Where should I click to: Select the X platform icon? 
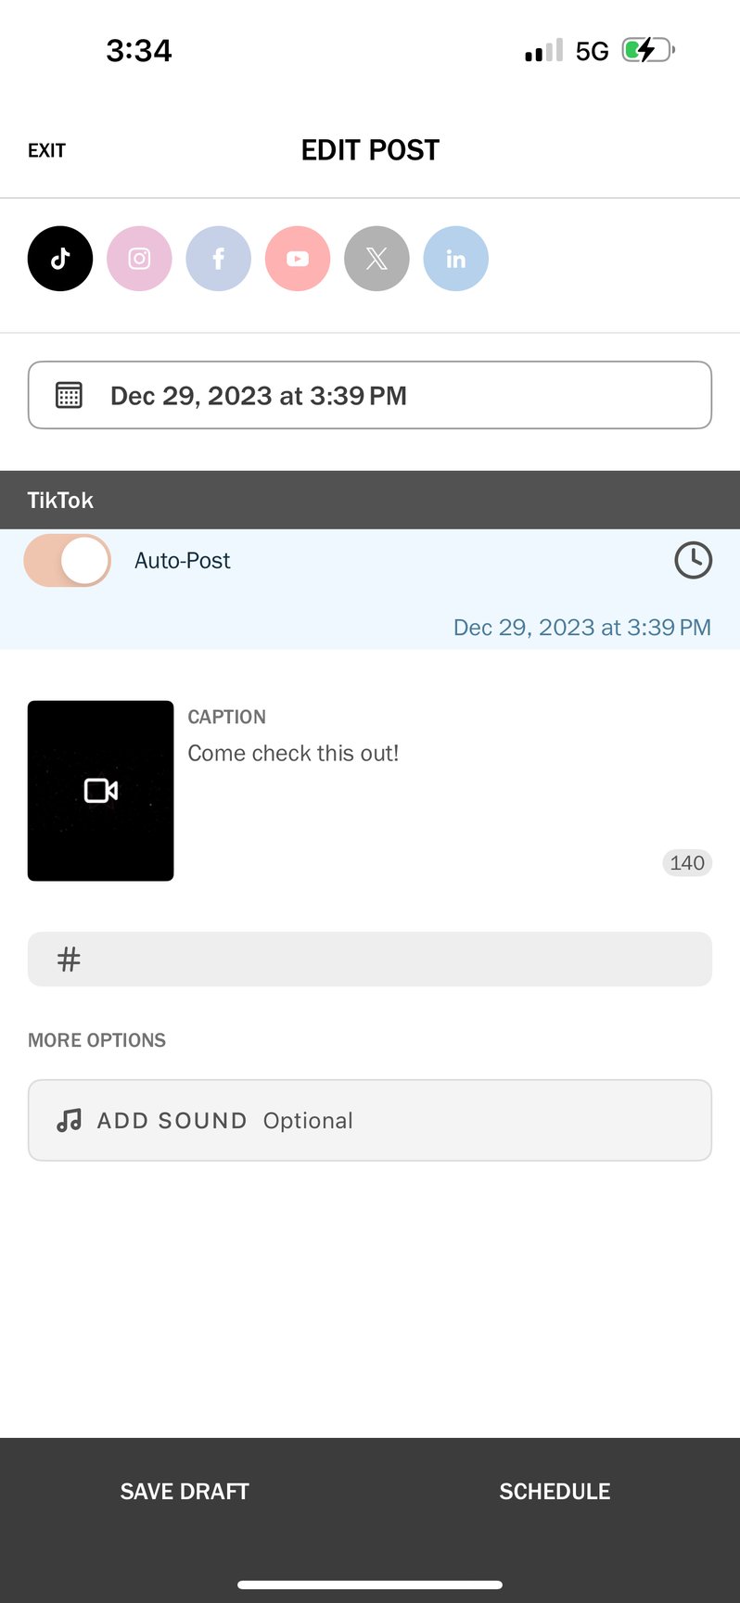[x=376, y=259]
